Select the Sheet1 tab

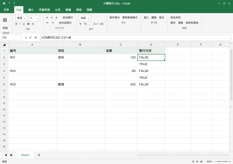[x=25, y=155]
